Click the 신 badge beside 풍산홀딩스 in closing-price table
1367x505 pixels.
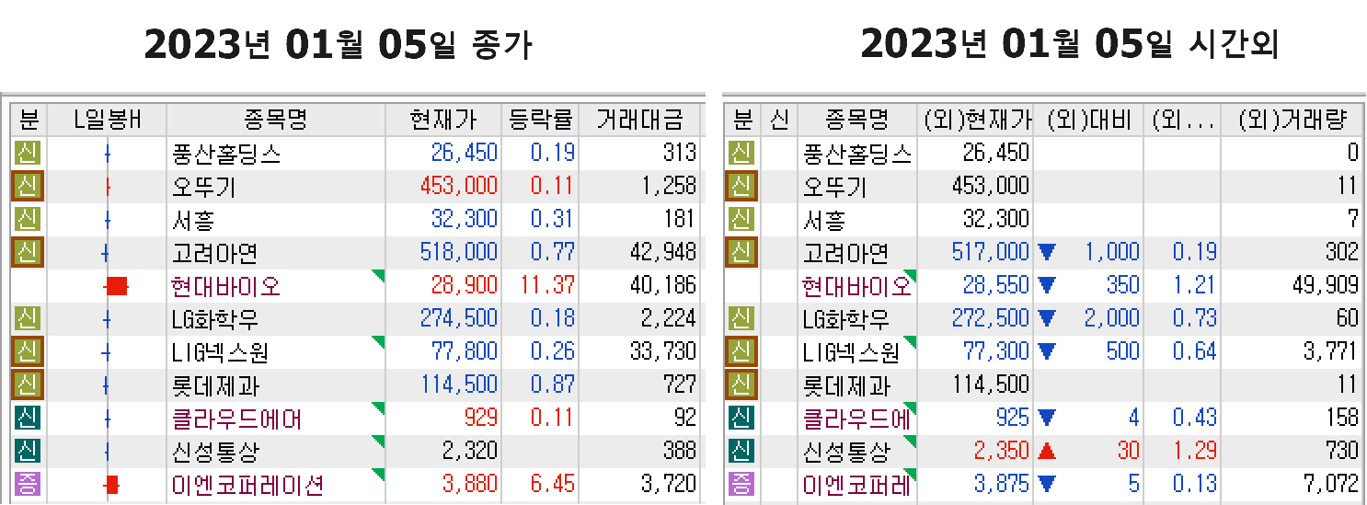coord(29,153)
